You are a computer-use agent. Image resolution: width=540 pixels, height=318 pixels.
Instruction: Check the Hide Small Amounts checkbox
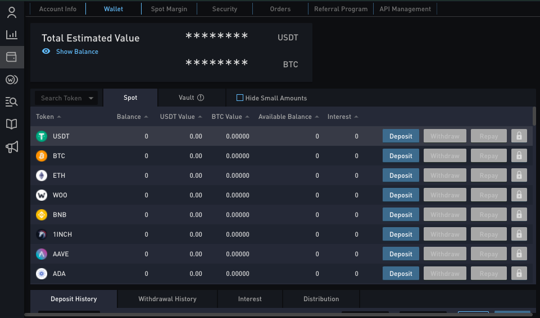(240, 98)
